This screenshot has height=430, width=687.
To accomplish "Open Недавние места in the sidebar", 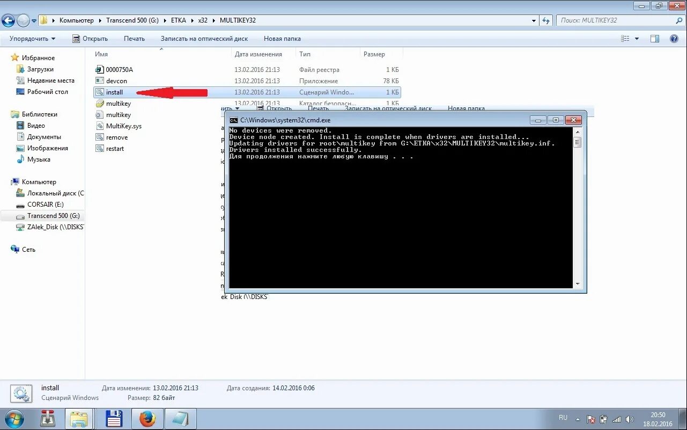I will (50, 81).
